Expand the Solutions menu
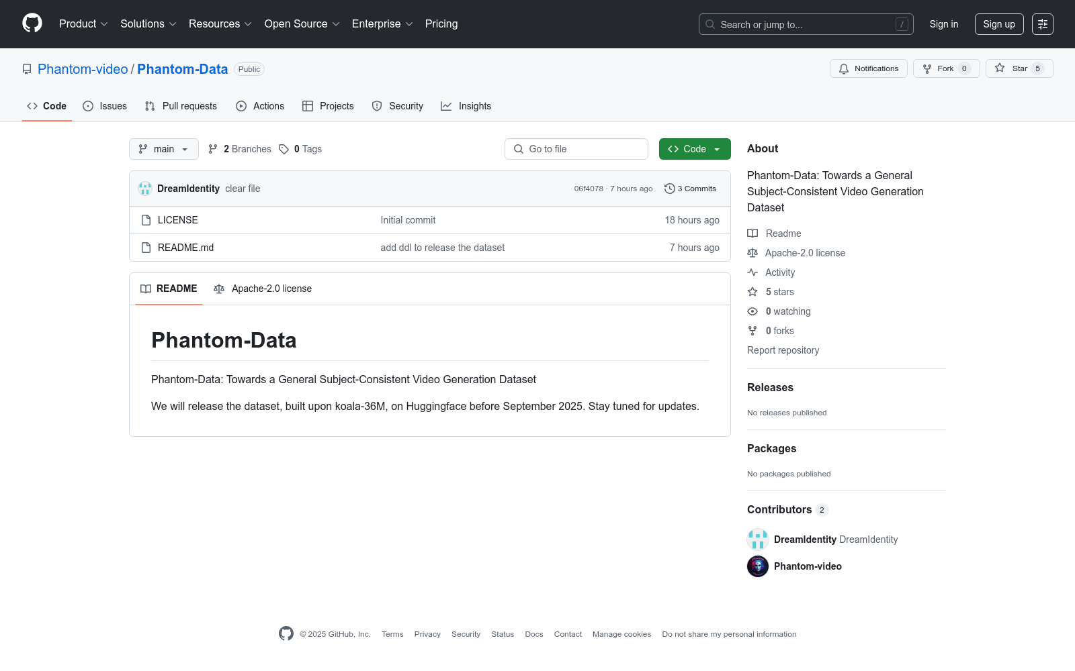 click(148, 24)
